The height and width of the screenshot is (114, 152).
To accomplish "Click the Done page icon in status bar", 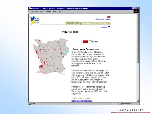I will click(30, 104).
